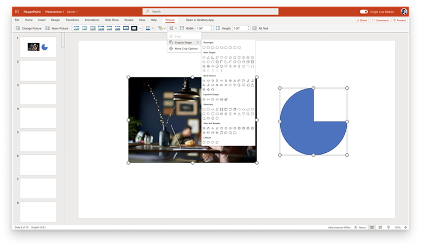Open the presentation name saved dropdown
Image resolution: width=421 pixels, height=247 pixels.
(61, 12)
